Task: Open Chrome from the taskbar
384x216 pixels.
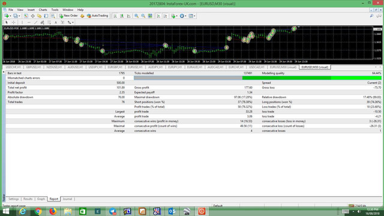Action: [x=38, y=211]
